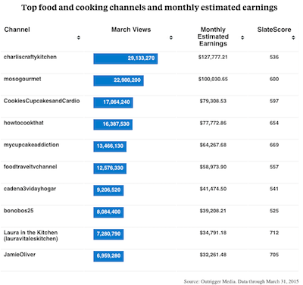Click the SlateScore column header
The width and height of the screenshot is (303, 285).
274,30
